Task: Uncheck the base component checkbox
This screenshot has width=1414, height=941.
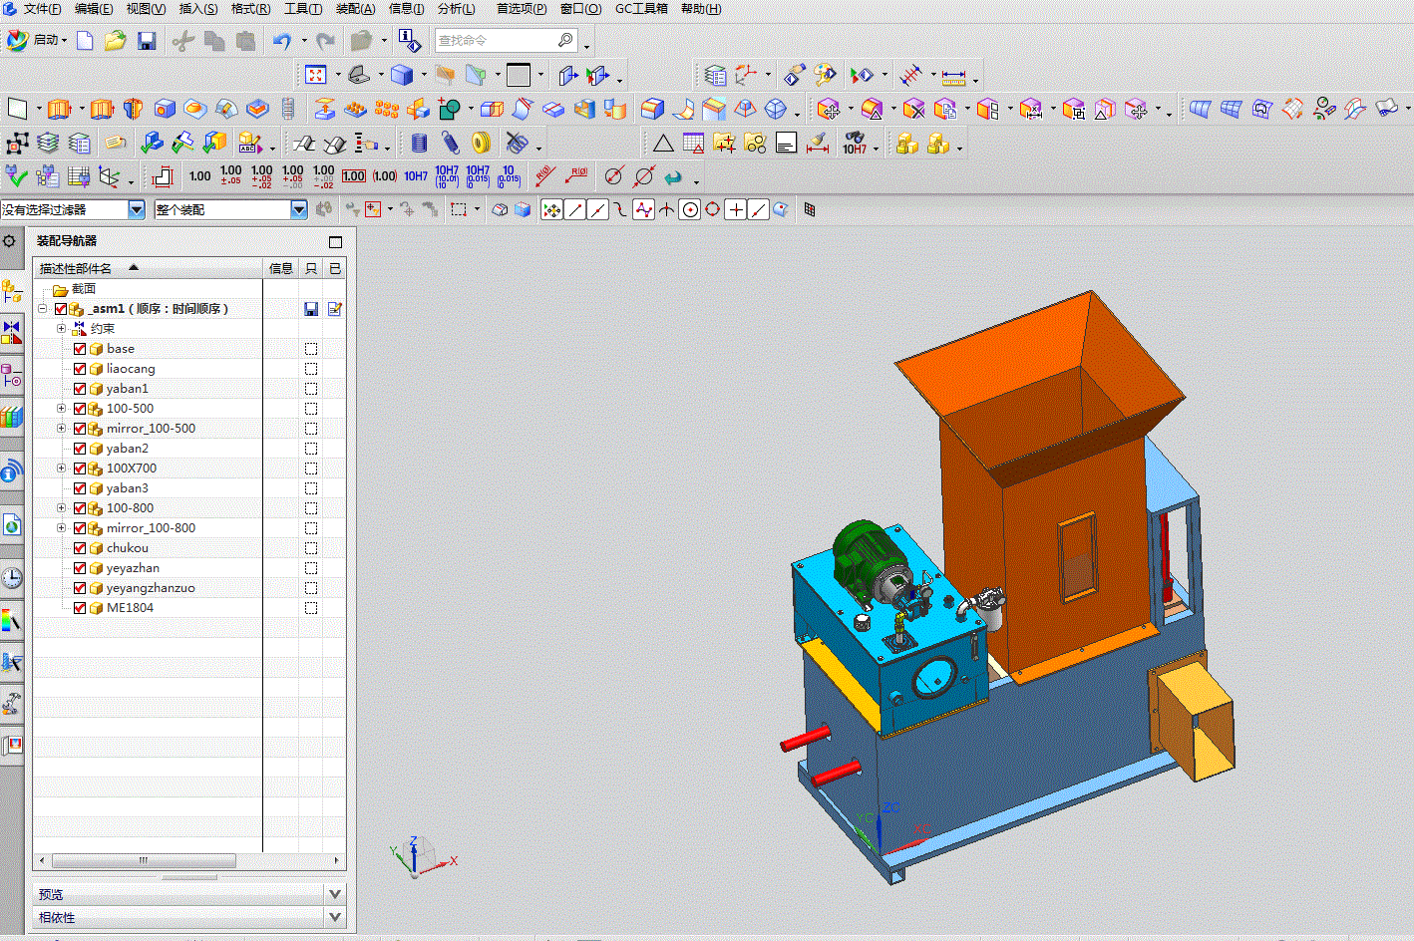Action: coord(80,349)
